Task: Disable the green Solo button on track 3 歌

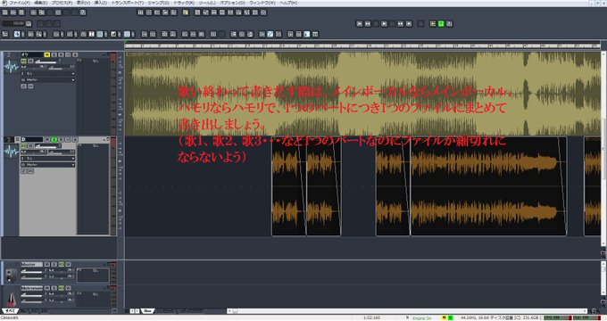Action: pyautogui.click(x=54, y=139)
